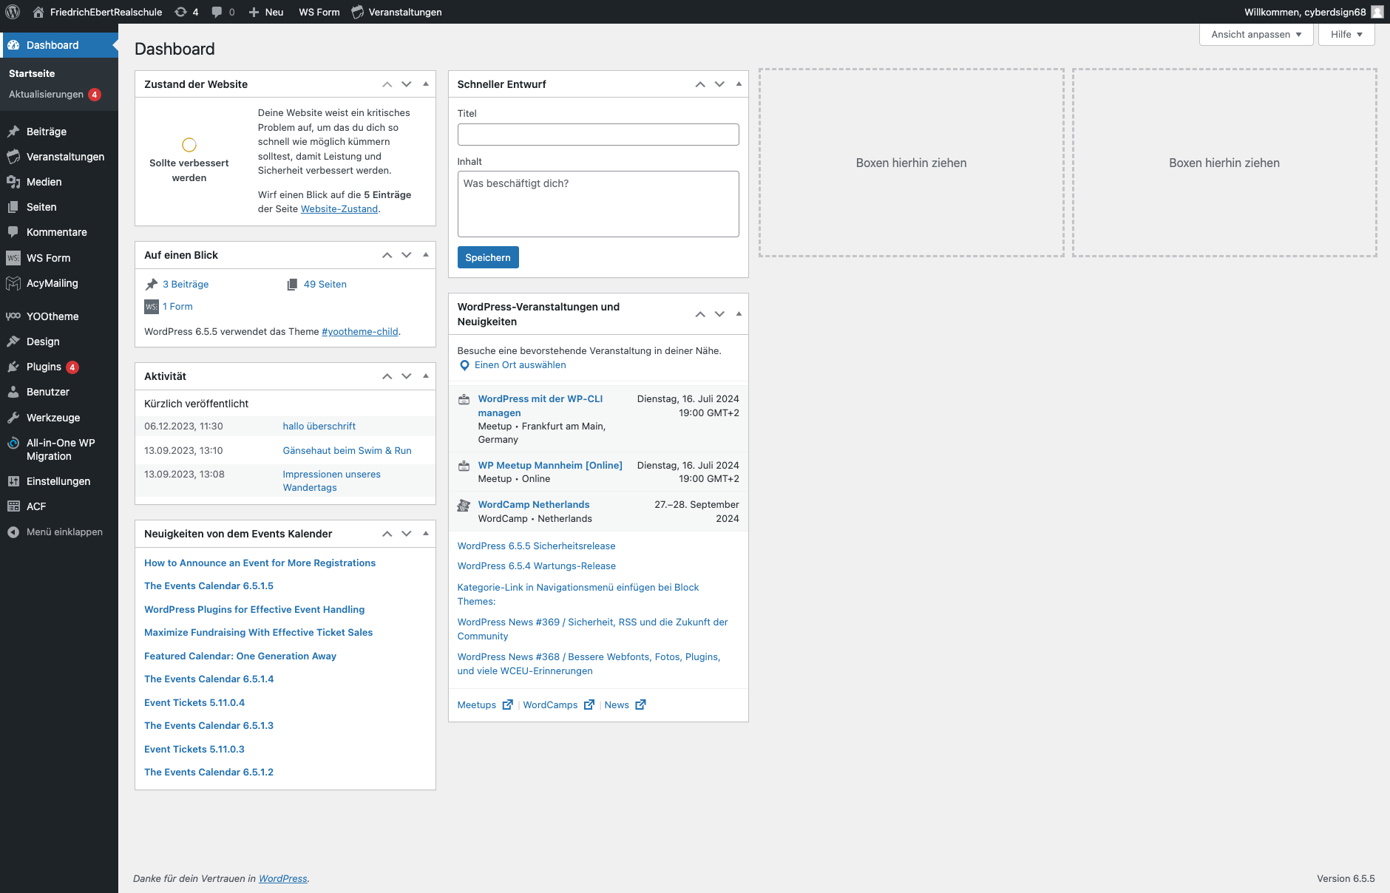Click the Design brush icon in sidebar
Screen dimensions: 1390x893
(x=13, y=342)
